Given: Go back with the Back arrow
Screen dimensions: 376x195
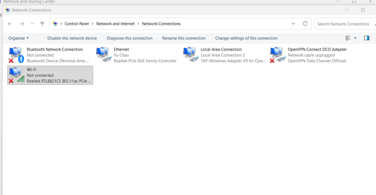Looking at the screenshot, I should click(10, 24).
